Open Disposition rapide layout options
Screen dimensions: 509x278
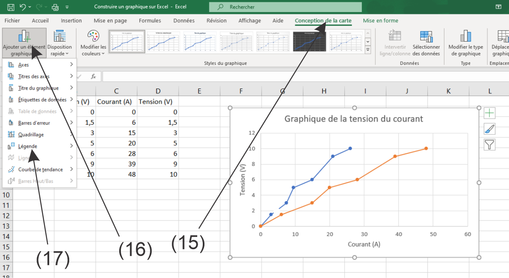tap(59, 43)
